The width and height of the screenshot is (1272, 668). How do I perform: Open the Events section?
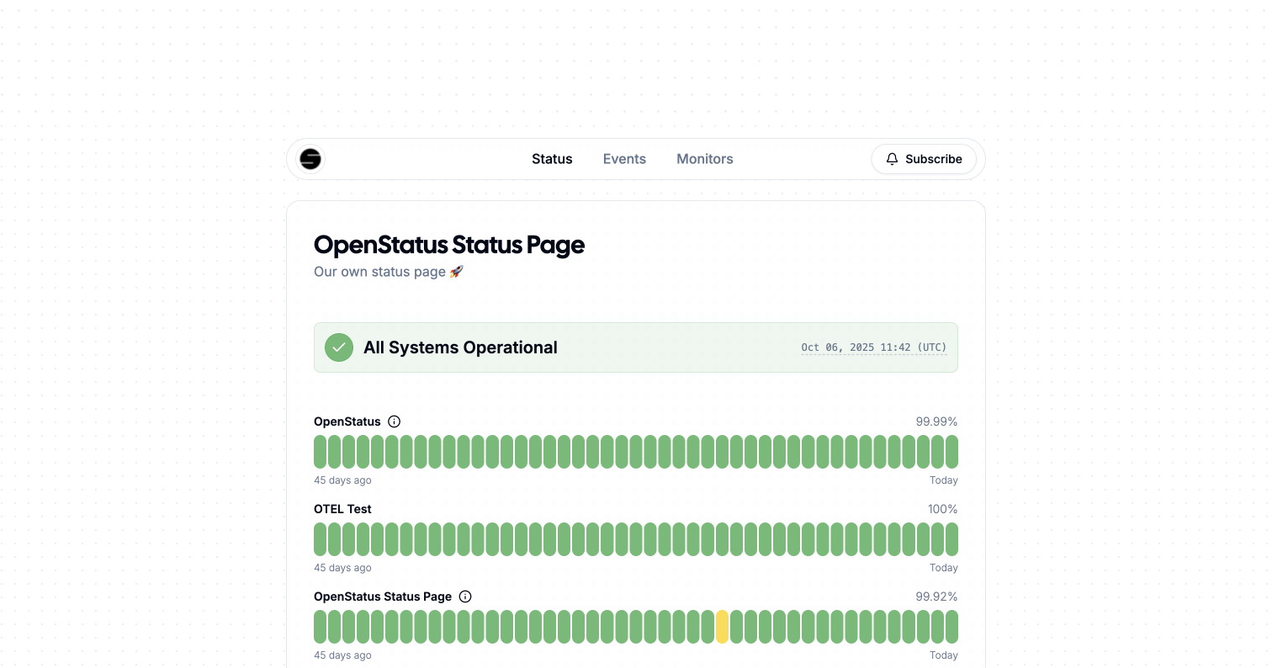(x=624, y=159)
